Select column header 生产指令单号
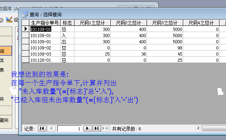Image resolution: width=226 pixels, height=140 pixels. tap(45, 23)
